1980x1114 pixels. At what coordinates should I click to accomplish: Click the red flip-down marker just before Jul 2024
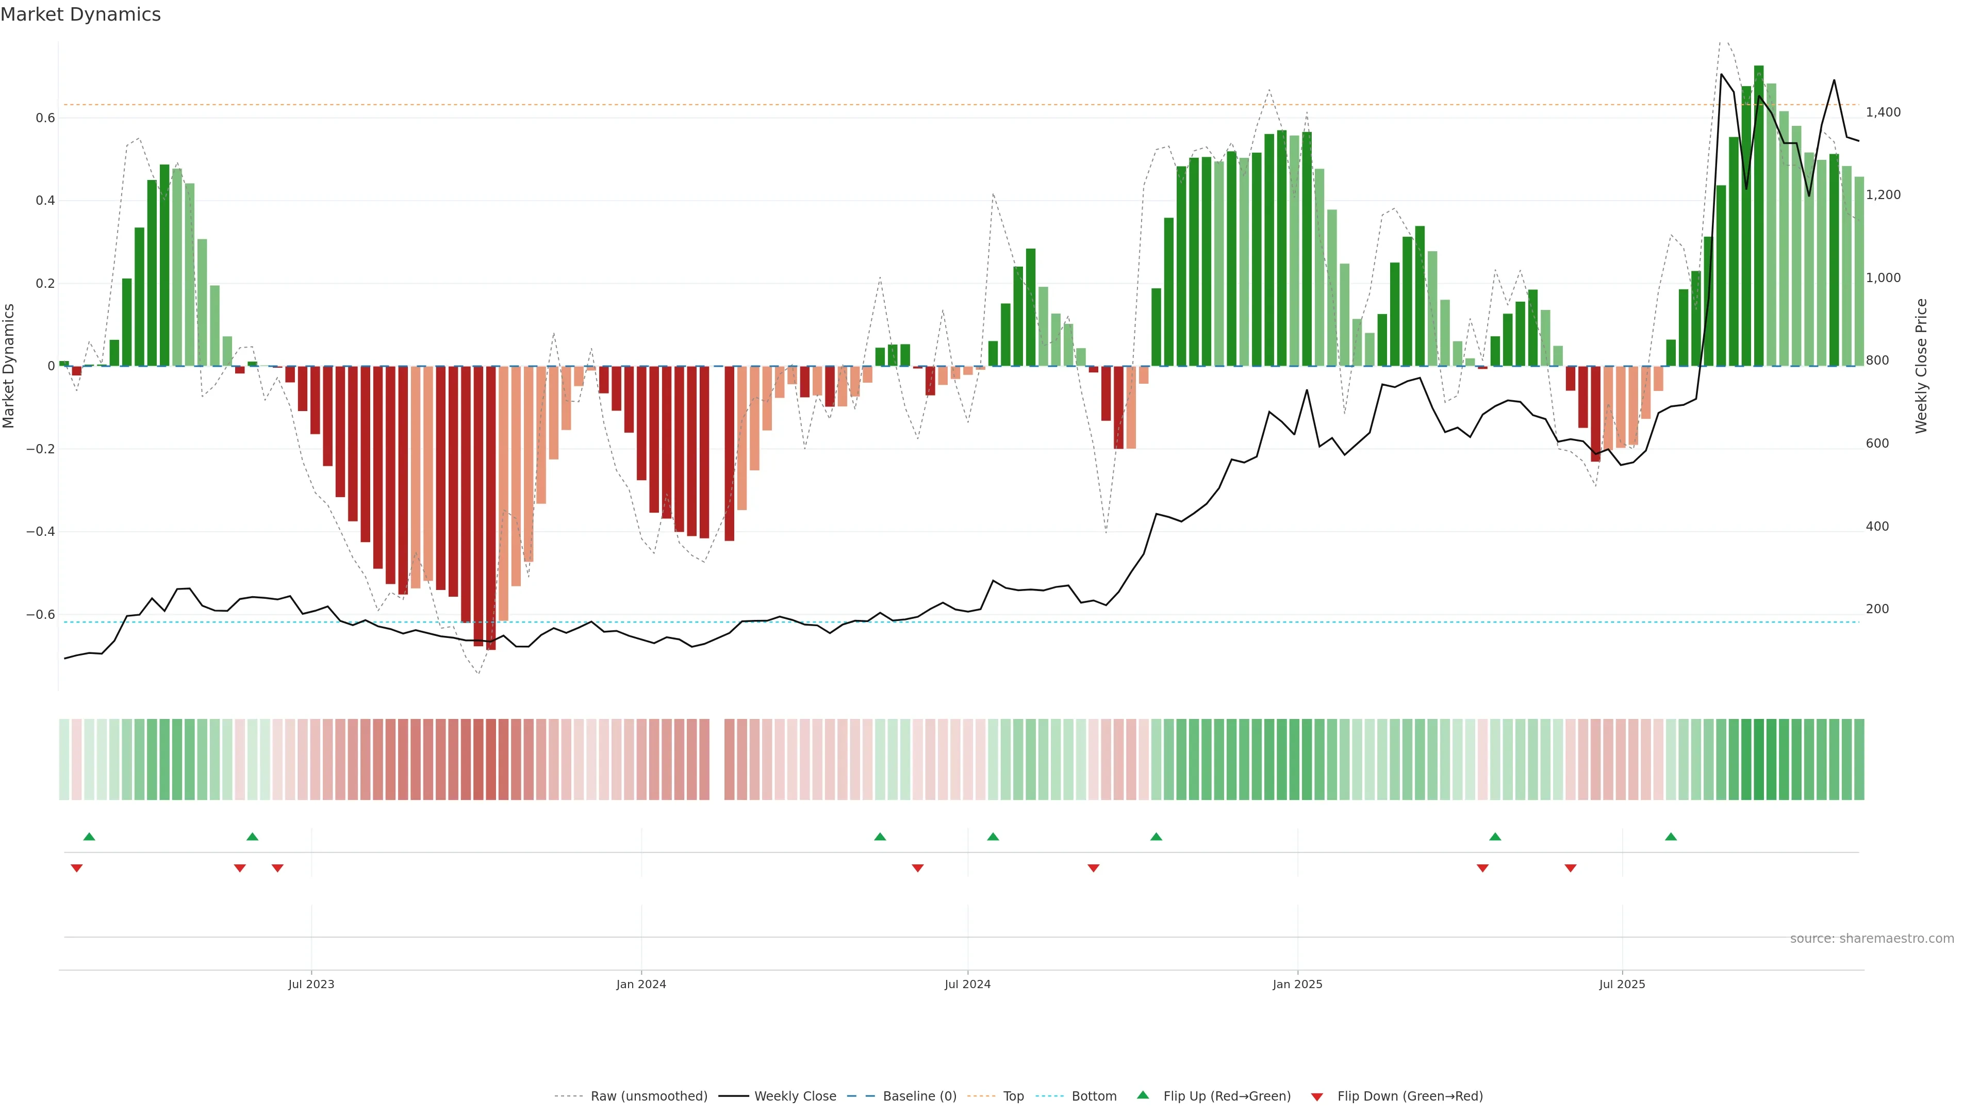918,868
